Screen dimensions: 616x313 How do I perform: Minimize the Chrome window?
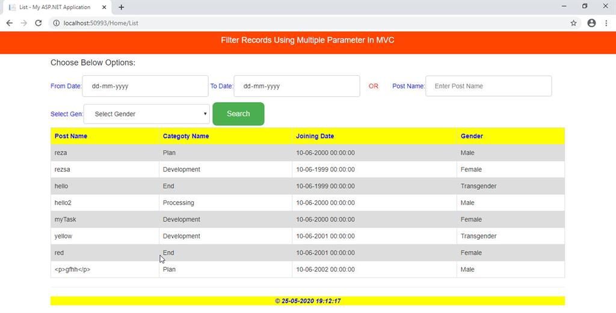coord(564,6)
